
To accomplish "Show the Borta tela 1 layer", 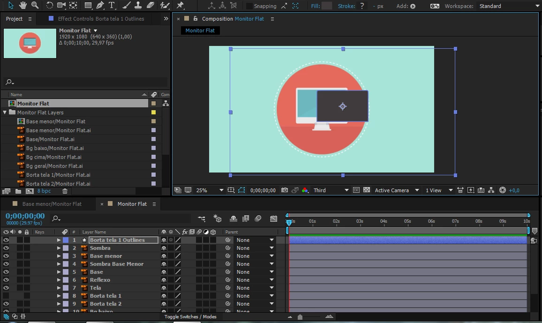I will (6, 296).
